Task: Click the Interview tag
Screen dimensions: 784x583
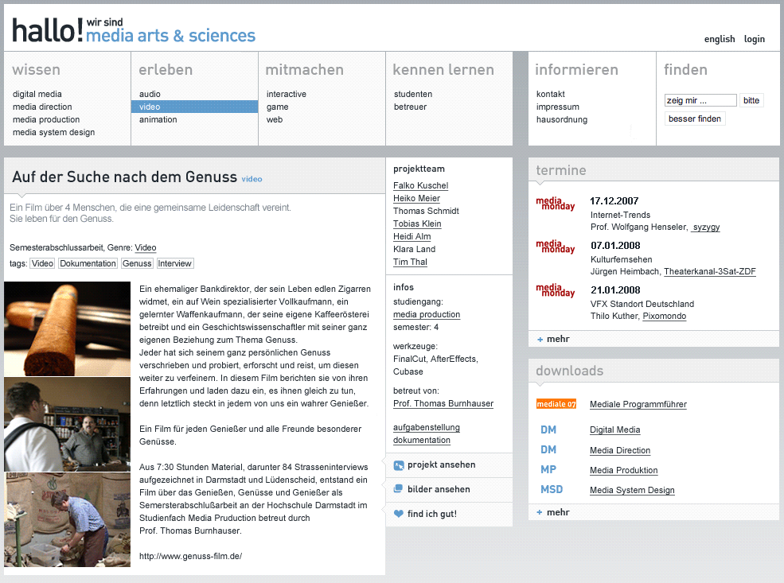Action: (175, 263)
